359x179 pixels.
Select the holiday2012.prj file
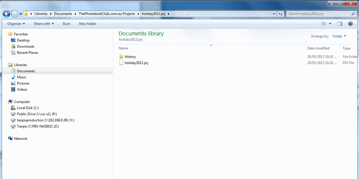[136, 63]
